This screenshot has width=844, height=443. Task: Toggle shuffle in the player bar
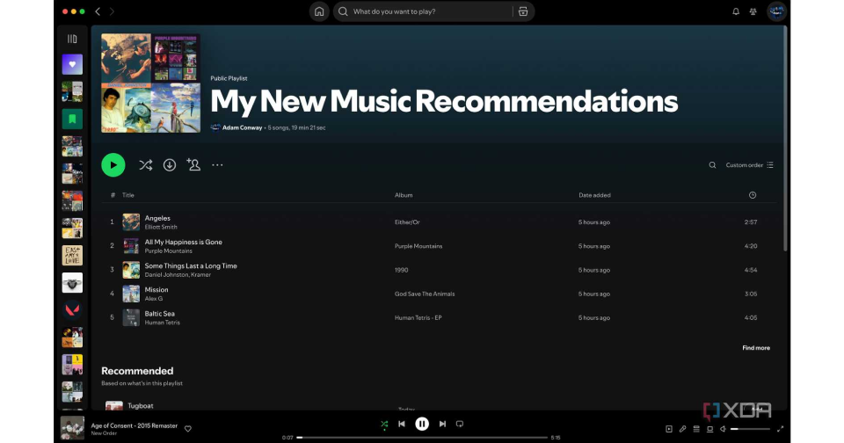384,425
